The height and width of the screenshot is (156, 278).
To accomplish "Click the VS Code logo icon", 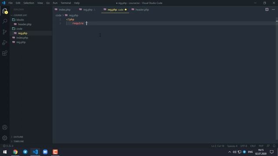I will coord(3,3).
